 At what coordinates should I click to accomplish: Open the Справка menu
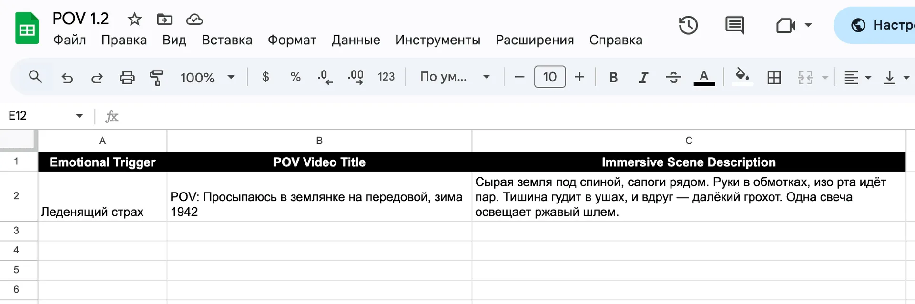[616, 40]
